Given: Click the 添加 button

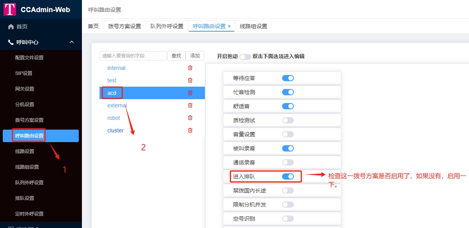Looking at the screenshot, I should tap(195, 56).
